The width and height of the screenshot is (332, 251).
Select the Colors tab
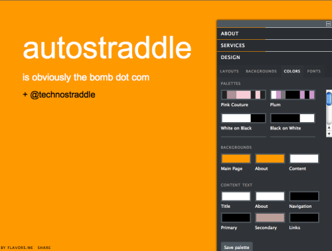pos(292,71)
